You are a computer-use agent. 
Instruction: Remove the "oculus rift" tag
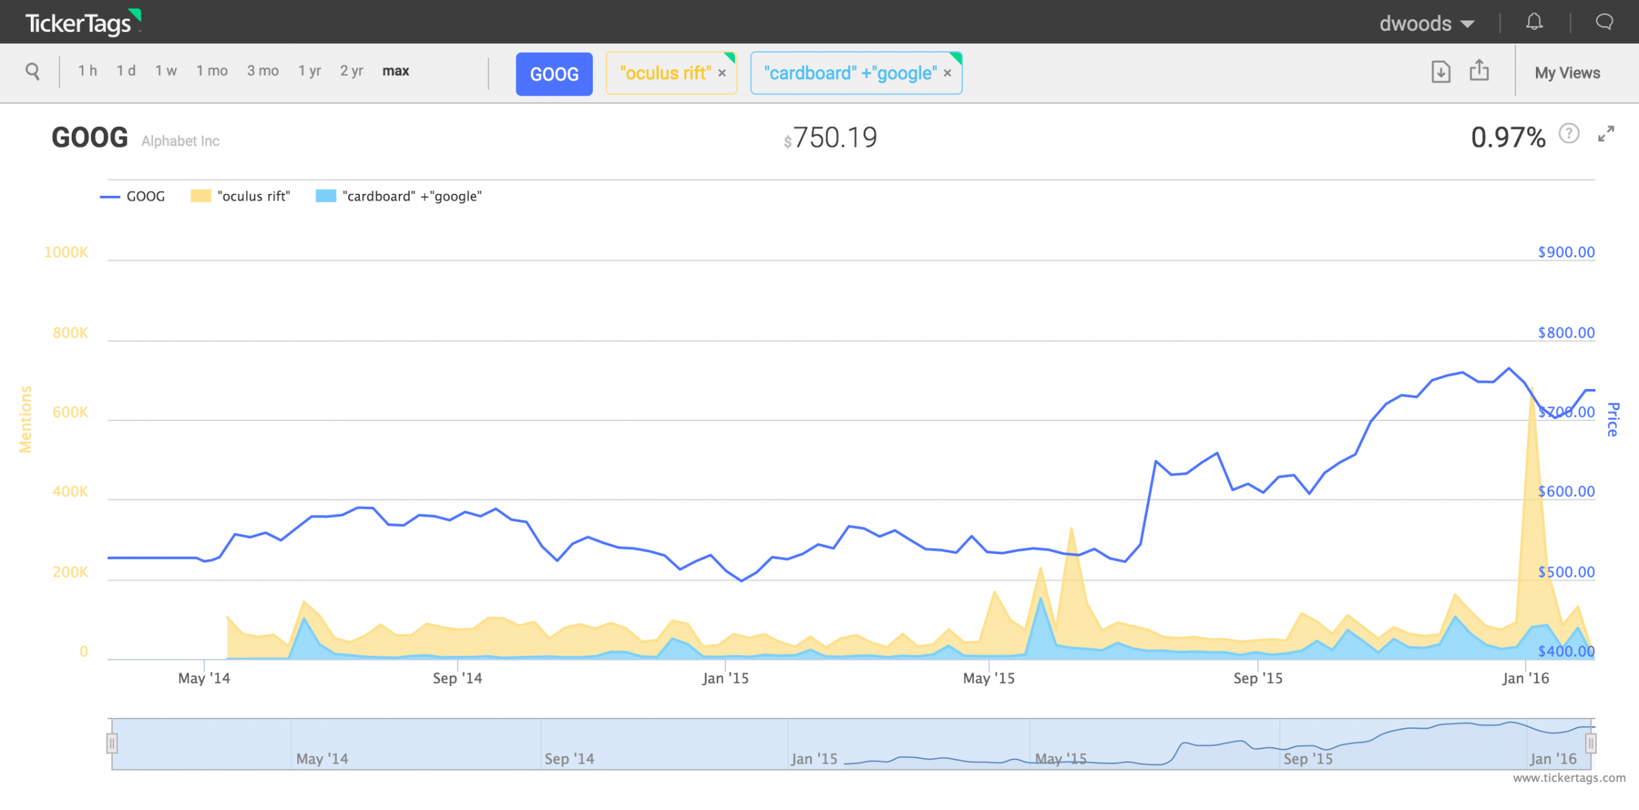pos(722,73)
